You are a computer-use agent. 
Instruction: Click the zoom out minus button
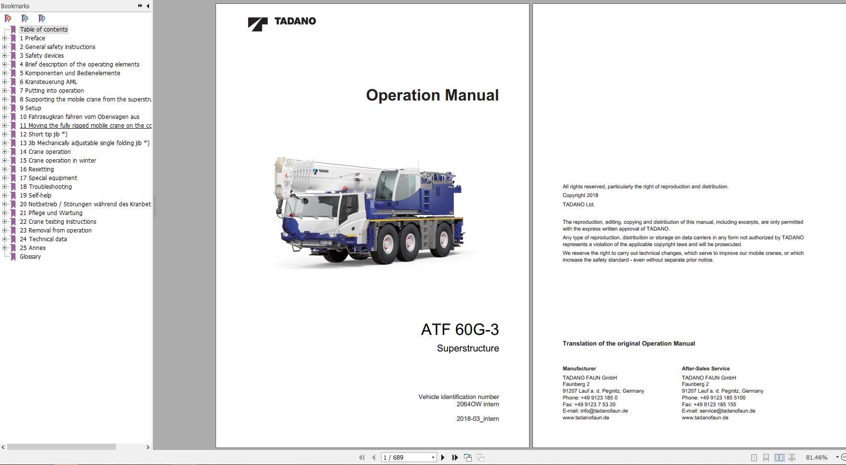(x=844, y=457)
